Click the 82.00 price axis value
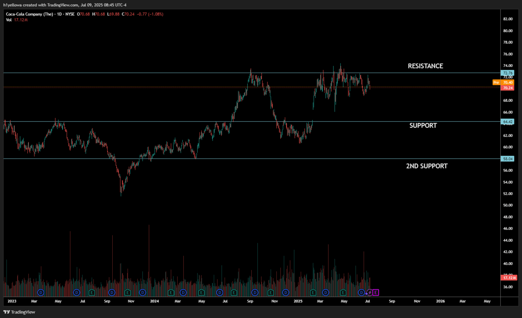Viewport: 522px width, 318px height. [508, 19]
